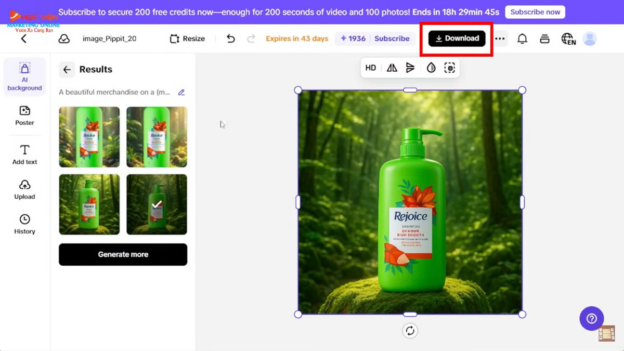
Task: Open the Upload panel
Action: (x=24, y=189)
